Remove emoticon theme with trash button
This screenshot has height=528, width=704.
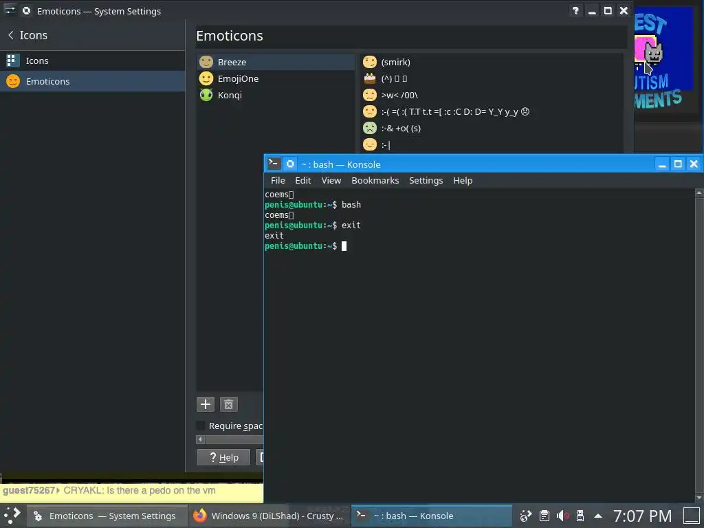point(228,404)
